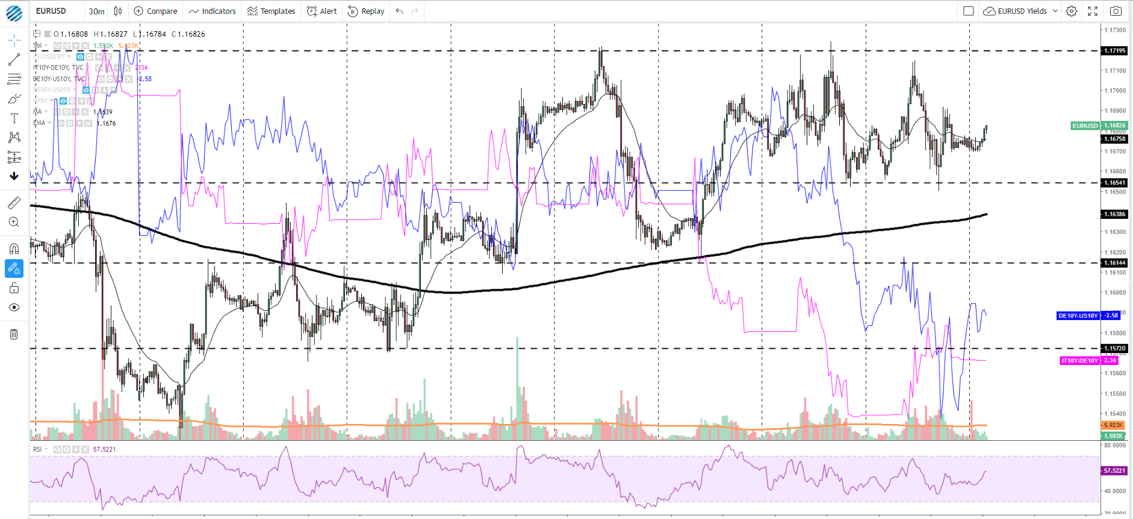Image resolution: width=1133 pixels, height=519 pixels.
Task: Toggle stay in drawing mode
Action: (14, 268)
